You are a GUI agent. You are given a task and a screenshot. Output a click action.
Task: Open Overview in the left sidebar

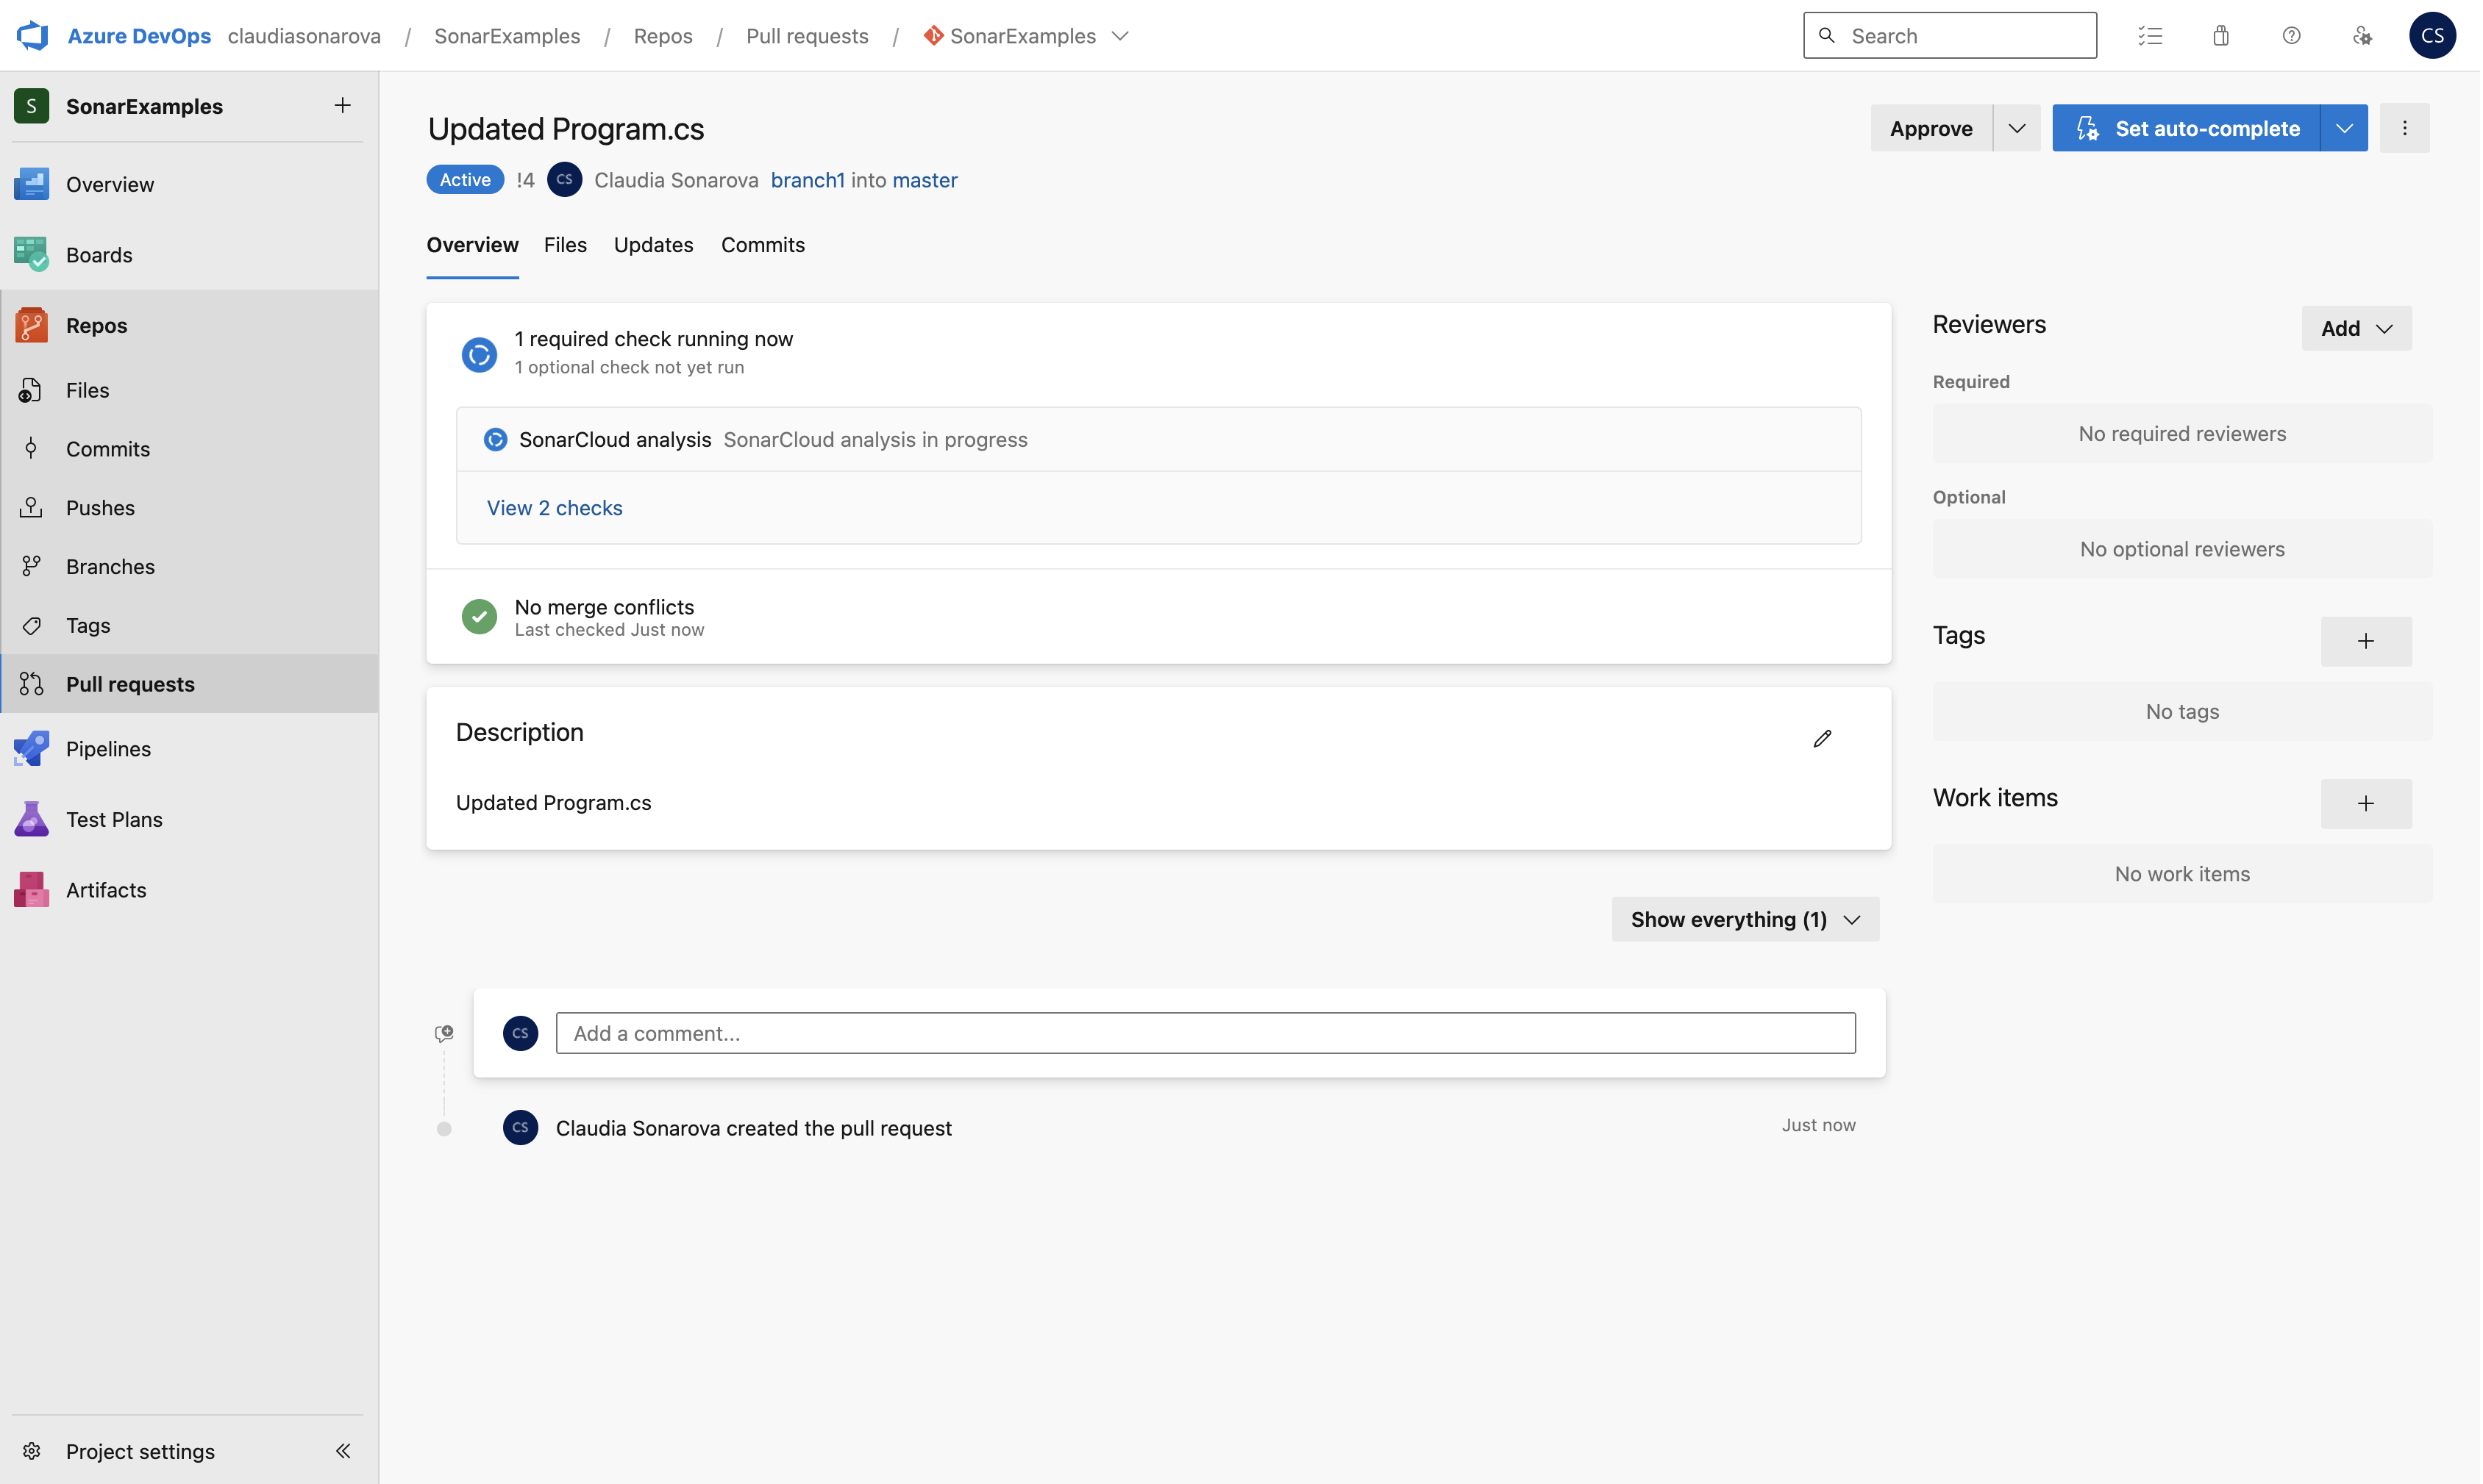point(190,184)
